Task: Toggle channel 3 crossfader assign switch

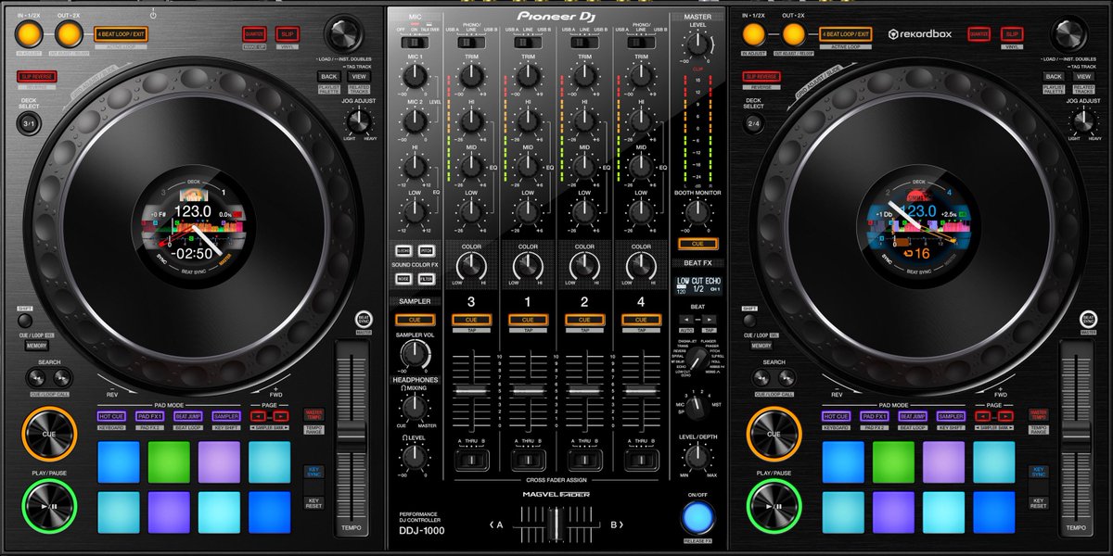Action: (472, 460)
